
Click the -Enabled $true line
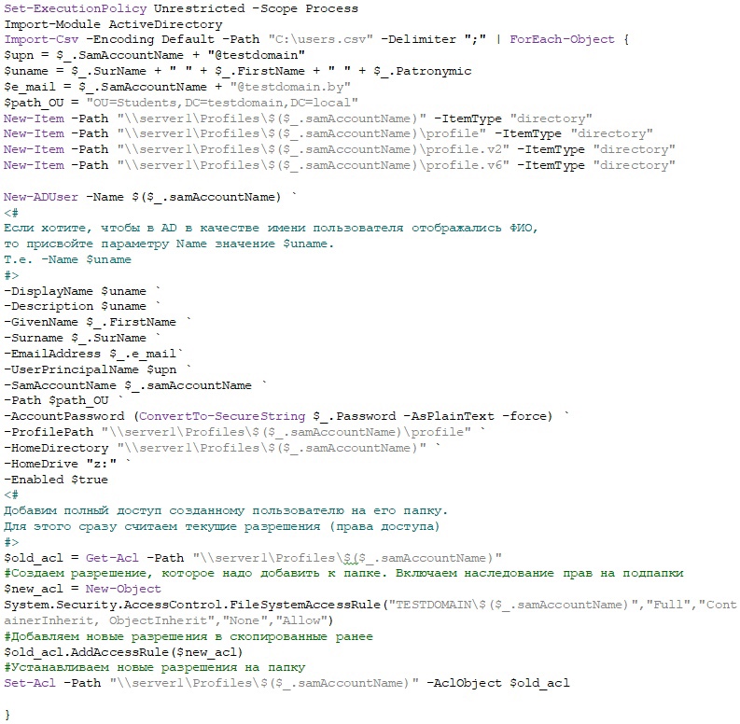point(56,480)
